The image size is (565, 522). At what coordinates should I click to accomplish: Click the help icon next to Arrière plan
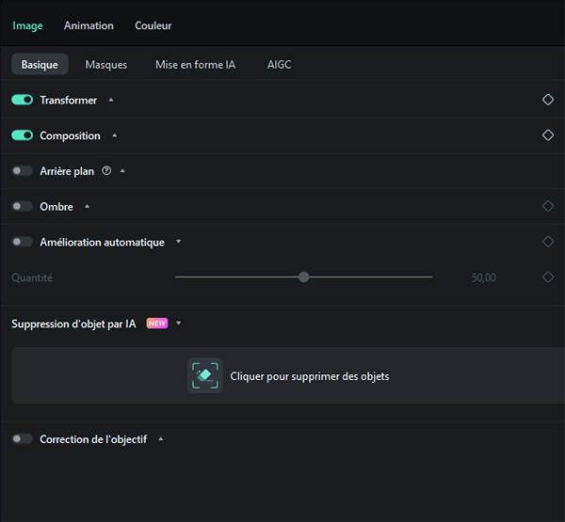106,171
